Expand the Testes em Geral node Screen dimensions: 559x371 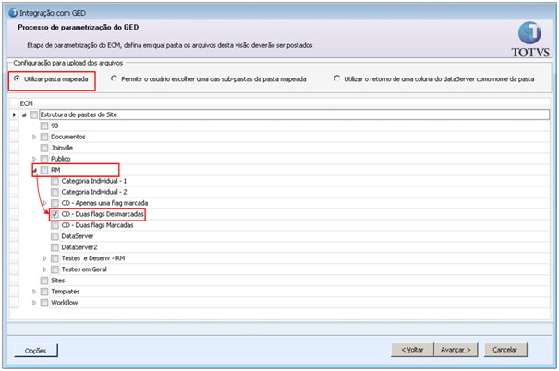pyautogui.click(x=45, y=269)
